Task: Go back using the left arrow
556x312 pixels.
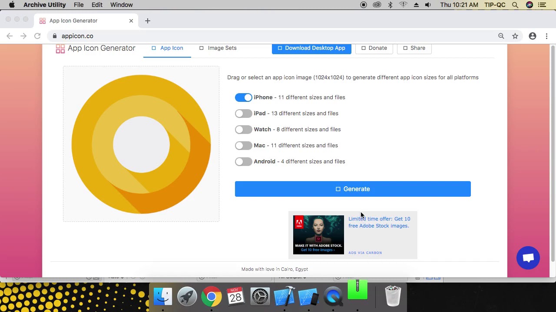Action: coord(10,36)
